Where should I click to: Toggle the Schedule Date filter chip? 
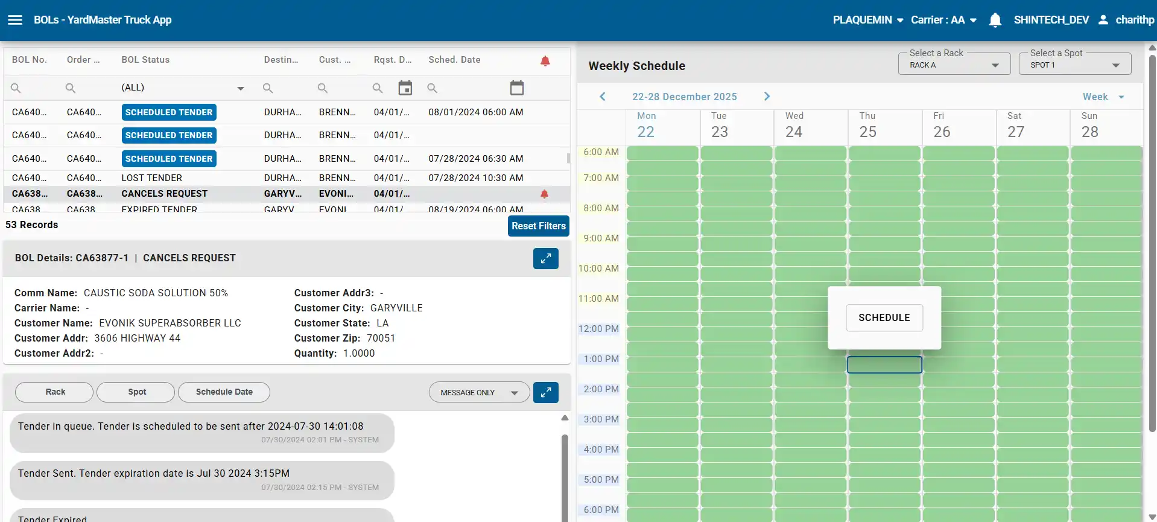[224, 392]
